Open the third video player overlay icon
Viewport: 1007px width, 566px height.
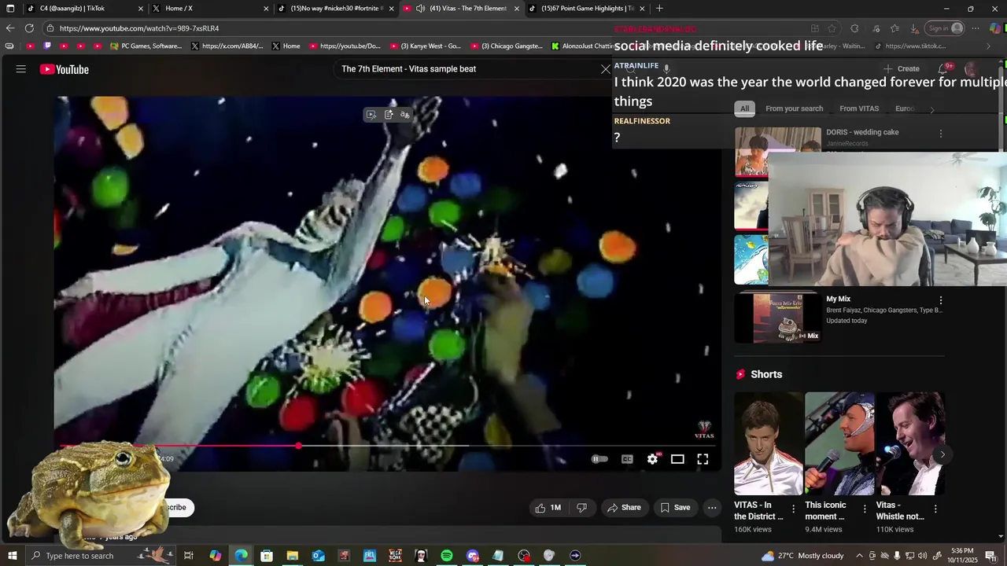pyautogui.click(x=405, y=115)
